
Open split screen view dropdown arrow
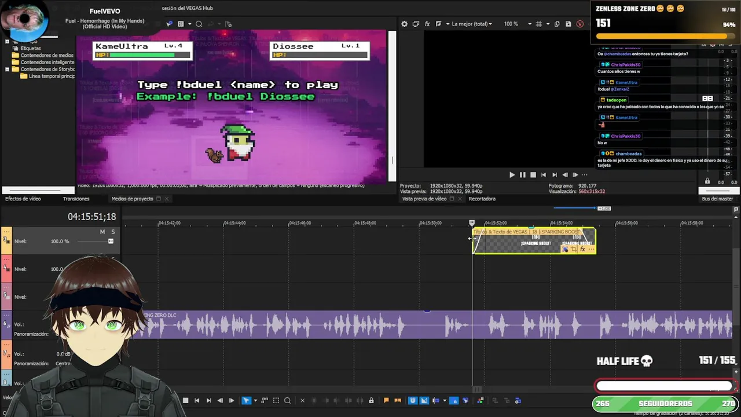[x=447, y=24]
